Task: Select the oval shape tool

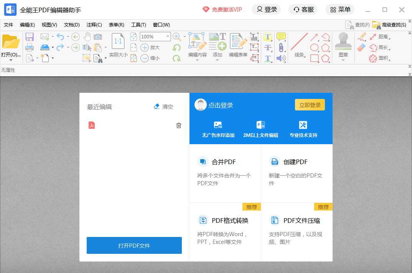Action: click(x=315, y=48)
